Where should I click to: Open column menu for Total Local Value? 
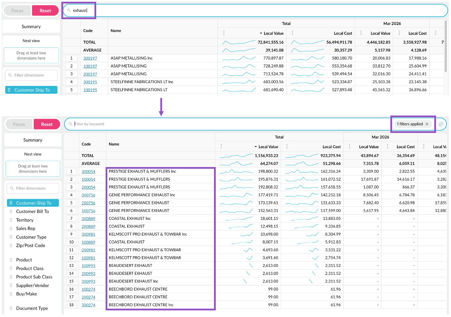(x=221, y=147)
